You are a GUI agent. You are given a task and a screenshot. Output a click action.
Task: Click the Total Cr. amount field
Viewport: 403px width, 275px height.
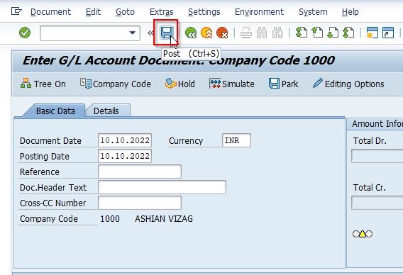click(x=377, y=203)
